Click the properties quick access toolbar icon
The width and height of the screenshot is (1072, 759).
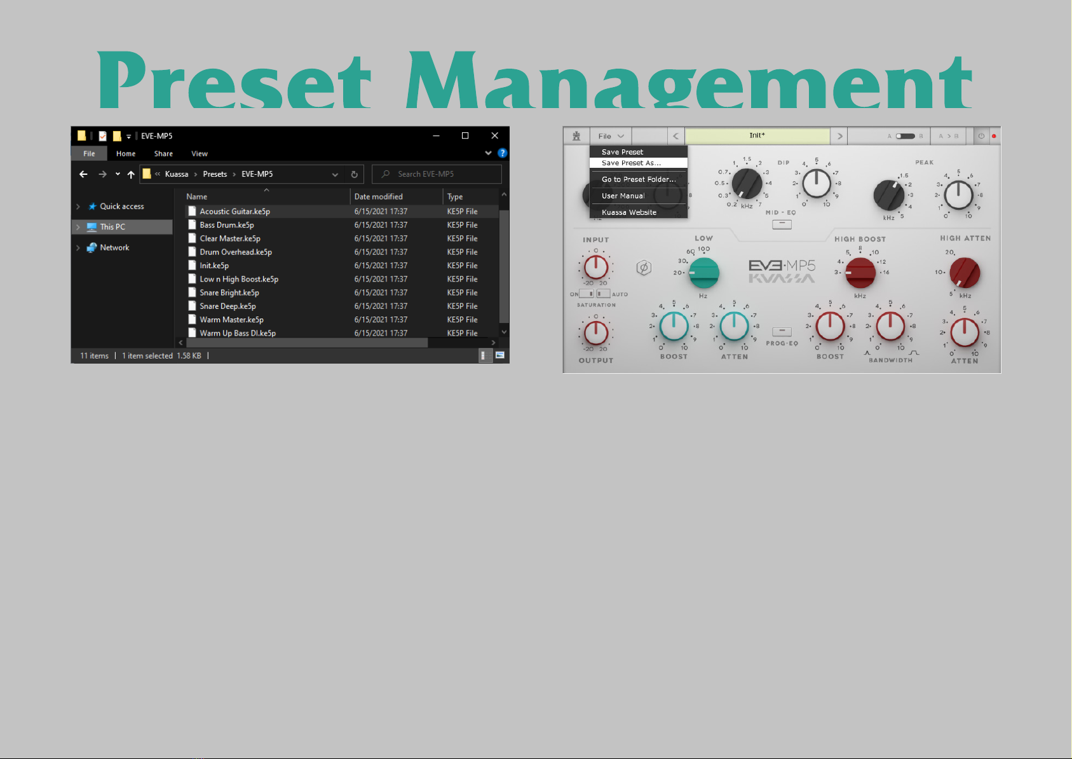(x=102, y=136)
